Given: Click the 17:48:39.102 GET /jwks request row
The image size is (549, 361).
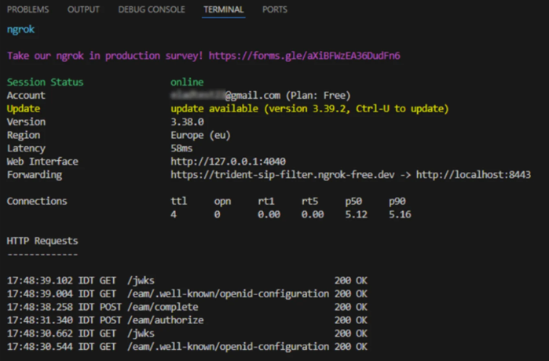Looking at the screenshot, I should tap(187, 280).
